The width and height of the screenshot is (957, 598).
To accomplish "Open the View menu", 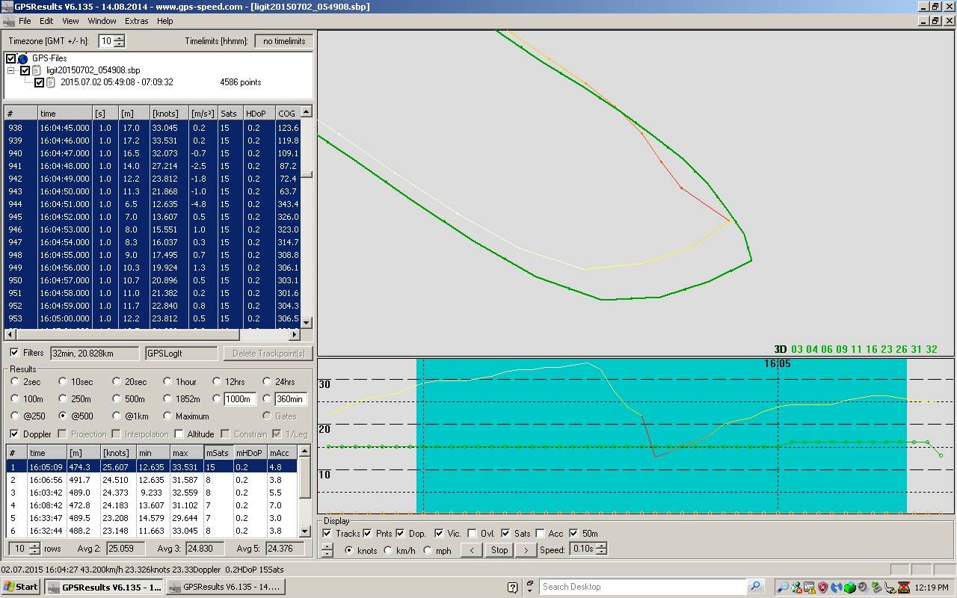I will click(70, 21).
